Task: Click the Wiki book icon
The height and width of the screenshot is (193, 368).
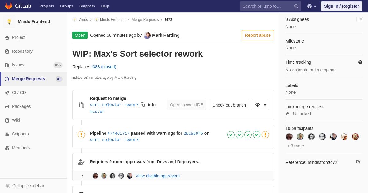Action: (7, 120)
